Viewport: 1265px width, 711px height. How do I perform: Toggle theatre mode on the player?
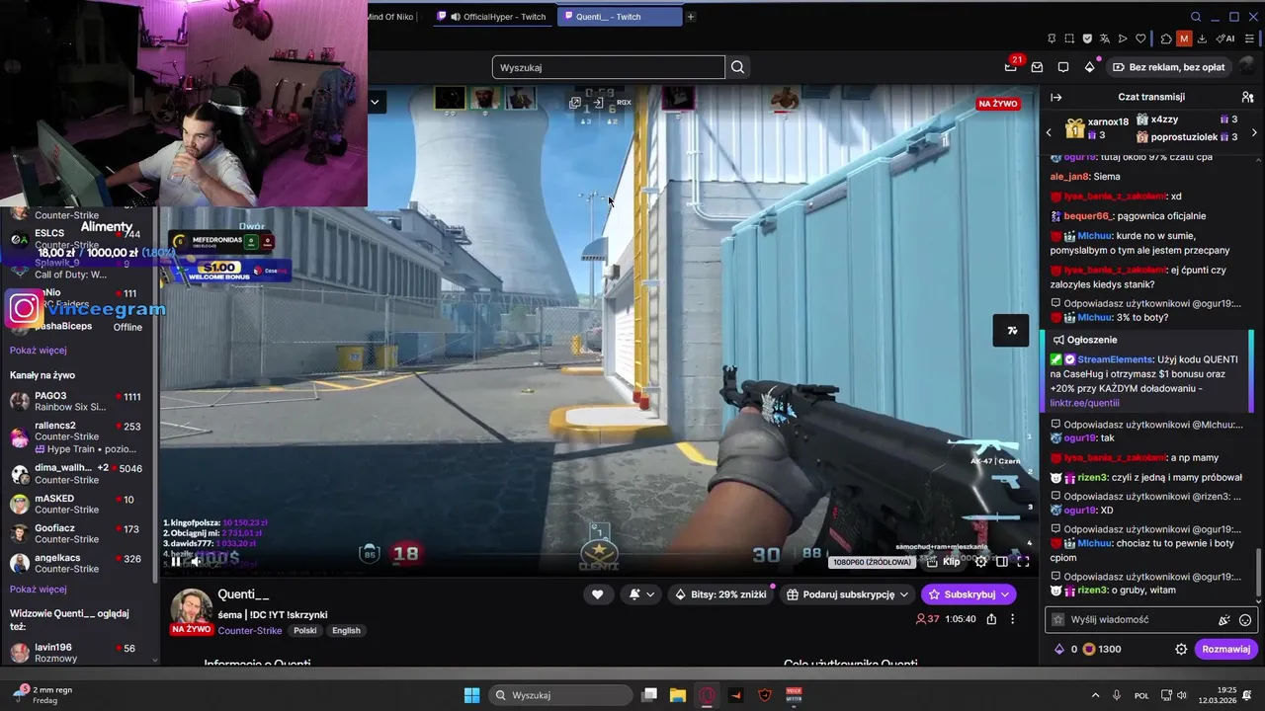pos(1002,561)
